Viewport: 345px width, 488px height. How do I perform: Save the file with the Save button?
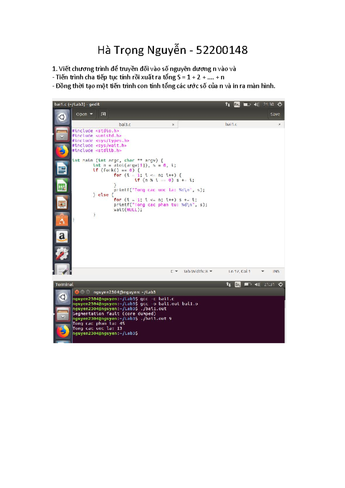pyautogui.click(x=275, y=114)
